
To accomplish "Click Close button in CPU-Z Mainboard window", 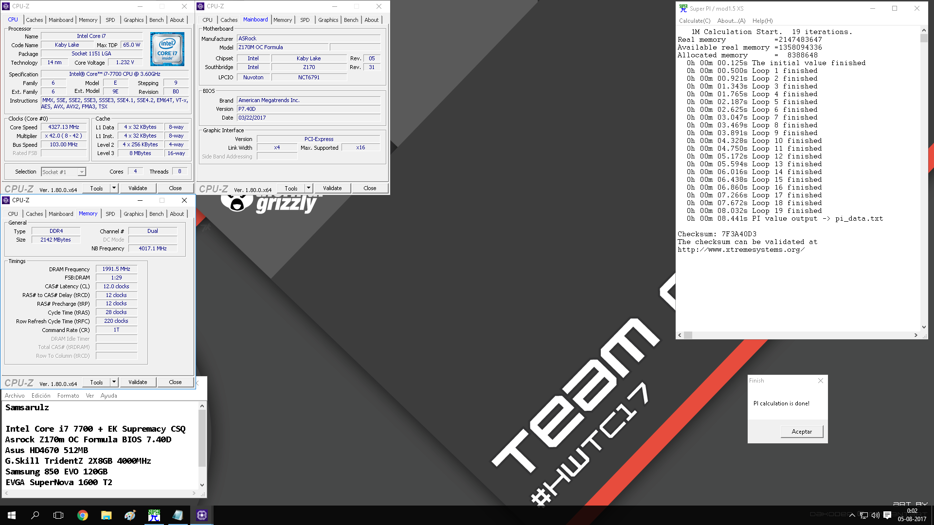I will click(370, 188).
